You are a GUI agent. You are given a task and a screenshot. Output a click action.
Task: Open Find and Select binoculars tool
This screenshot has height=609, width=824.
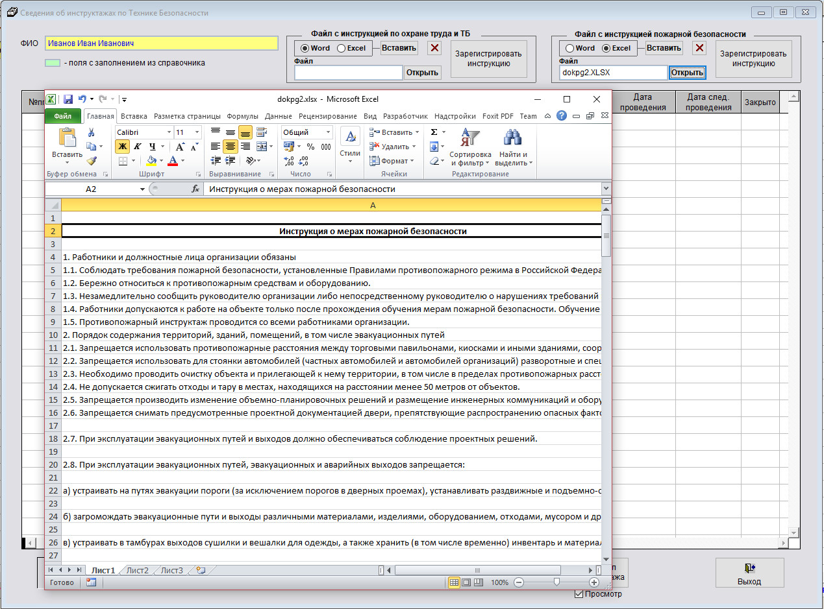click(x=513, y=138)
